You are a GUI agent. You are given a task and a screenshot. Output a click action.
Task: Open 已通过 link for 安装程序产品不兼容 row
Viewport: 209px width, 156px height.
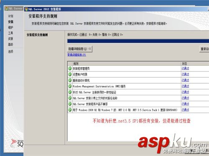(x=185, y=104)
